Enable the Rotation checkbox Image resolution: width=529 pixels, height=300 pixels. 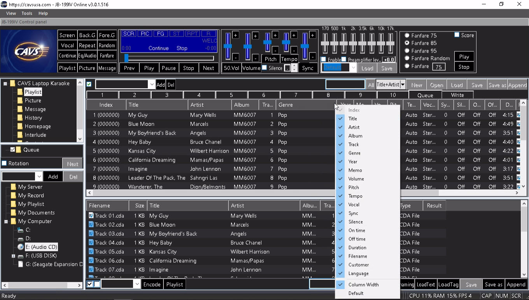pos(4,163)
